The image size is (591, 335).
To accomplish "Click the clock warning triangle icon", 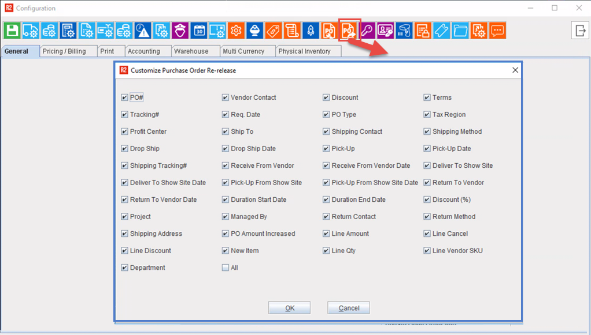I will tap(142, 31).
